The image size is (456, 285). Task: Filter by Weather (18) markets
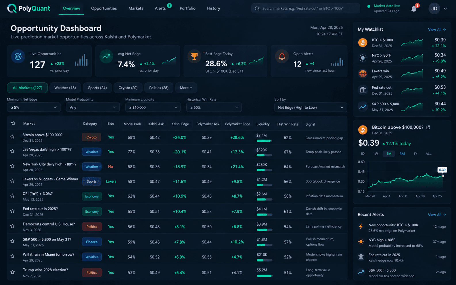(x=65, y=88)
